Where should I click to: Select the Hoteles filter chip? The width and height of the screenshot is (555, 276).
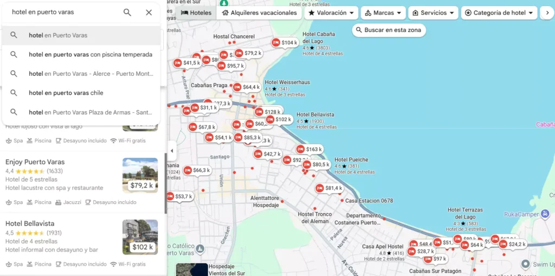pos(196,13)
